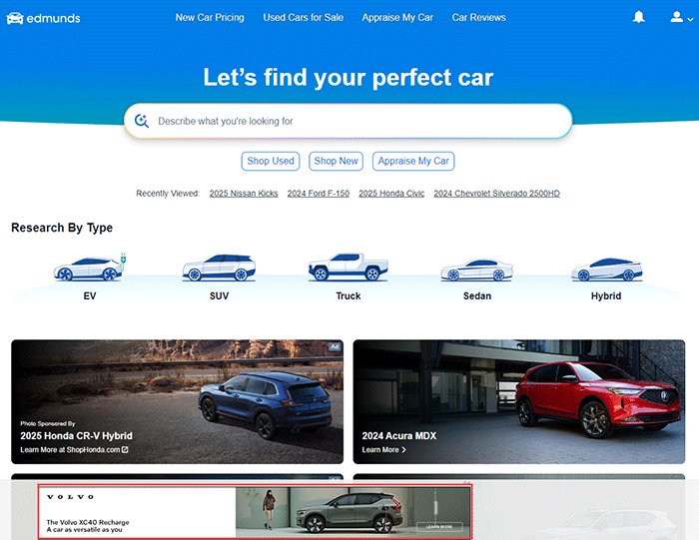Select the SUV car type icon
699x540 pixels.
[219, 268]
